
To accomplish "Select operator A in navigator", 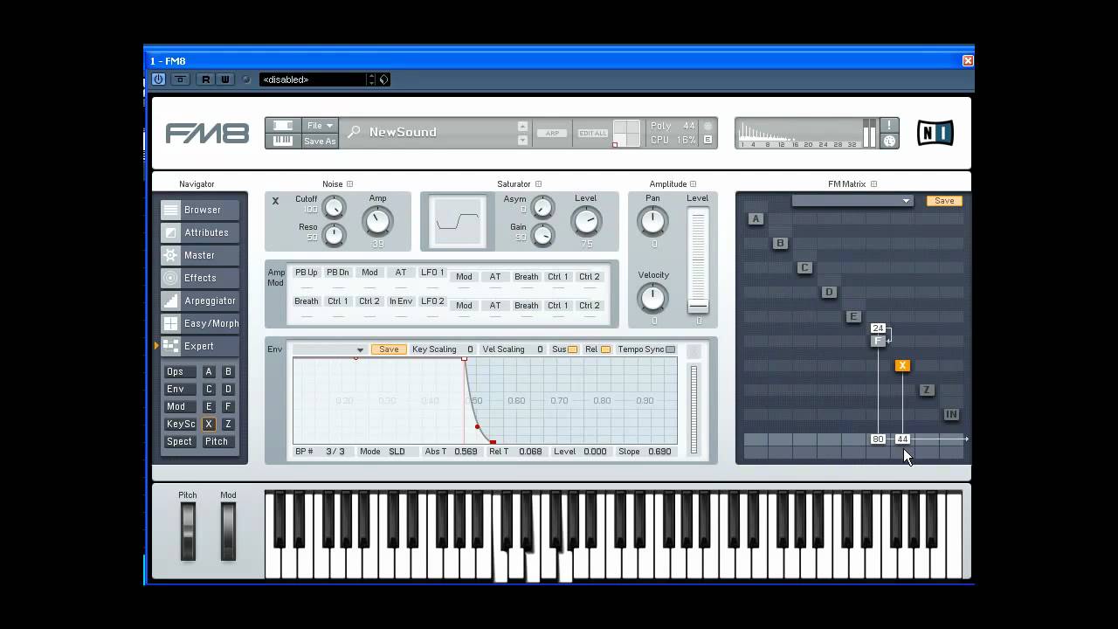I will point(209,372).
